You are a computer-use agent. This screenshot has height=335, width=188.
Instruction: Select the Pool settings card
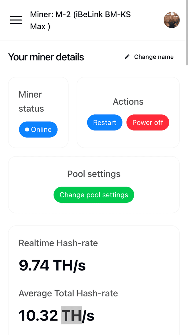point(93,184)
